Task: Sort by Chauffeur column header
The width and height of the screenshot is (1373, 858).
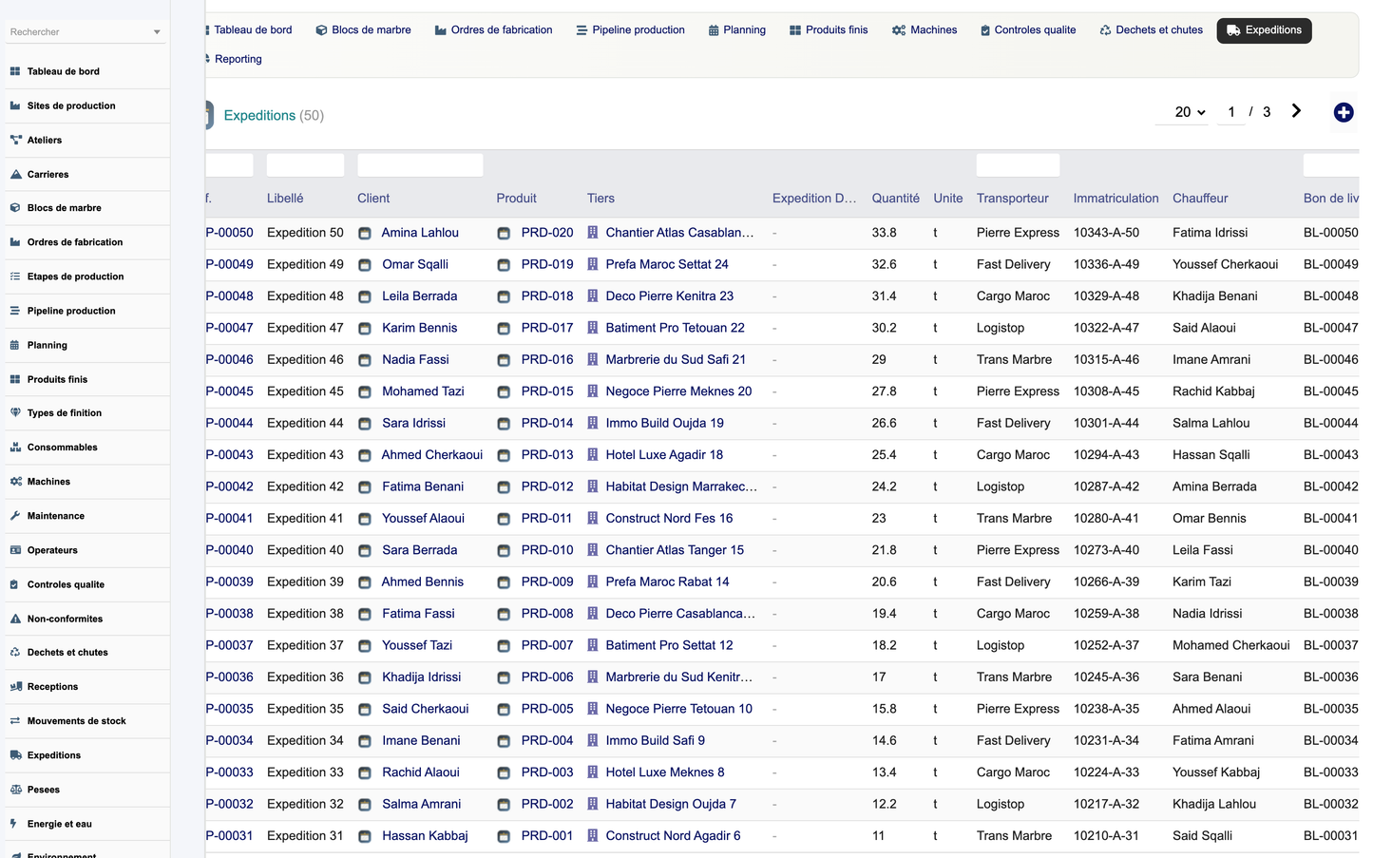Action: (x=1200, y=199)
